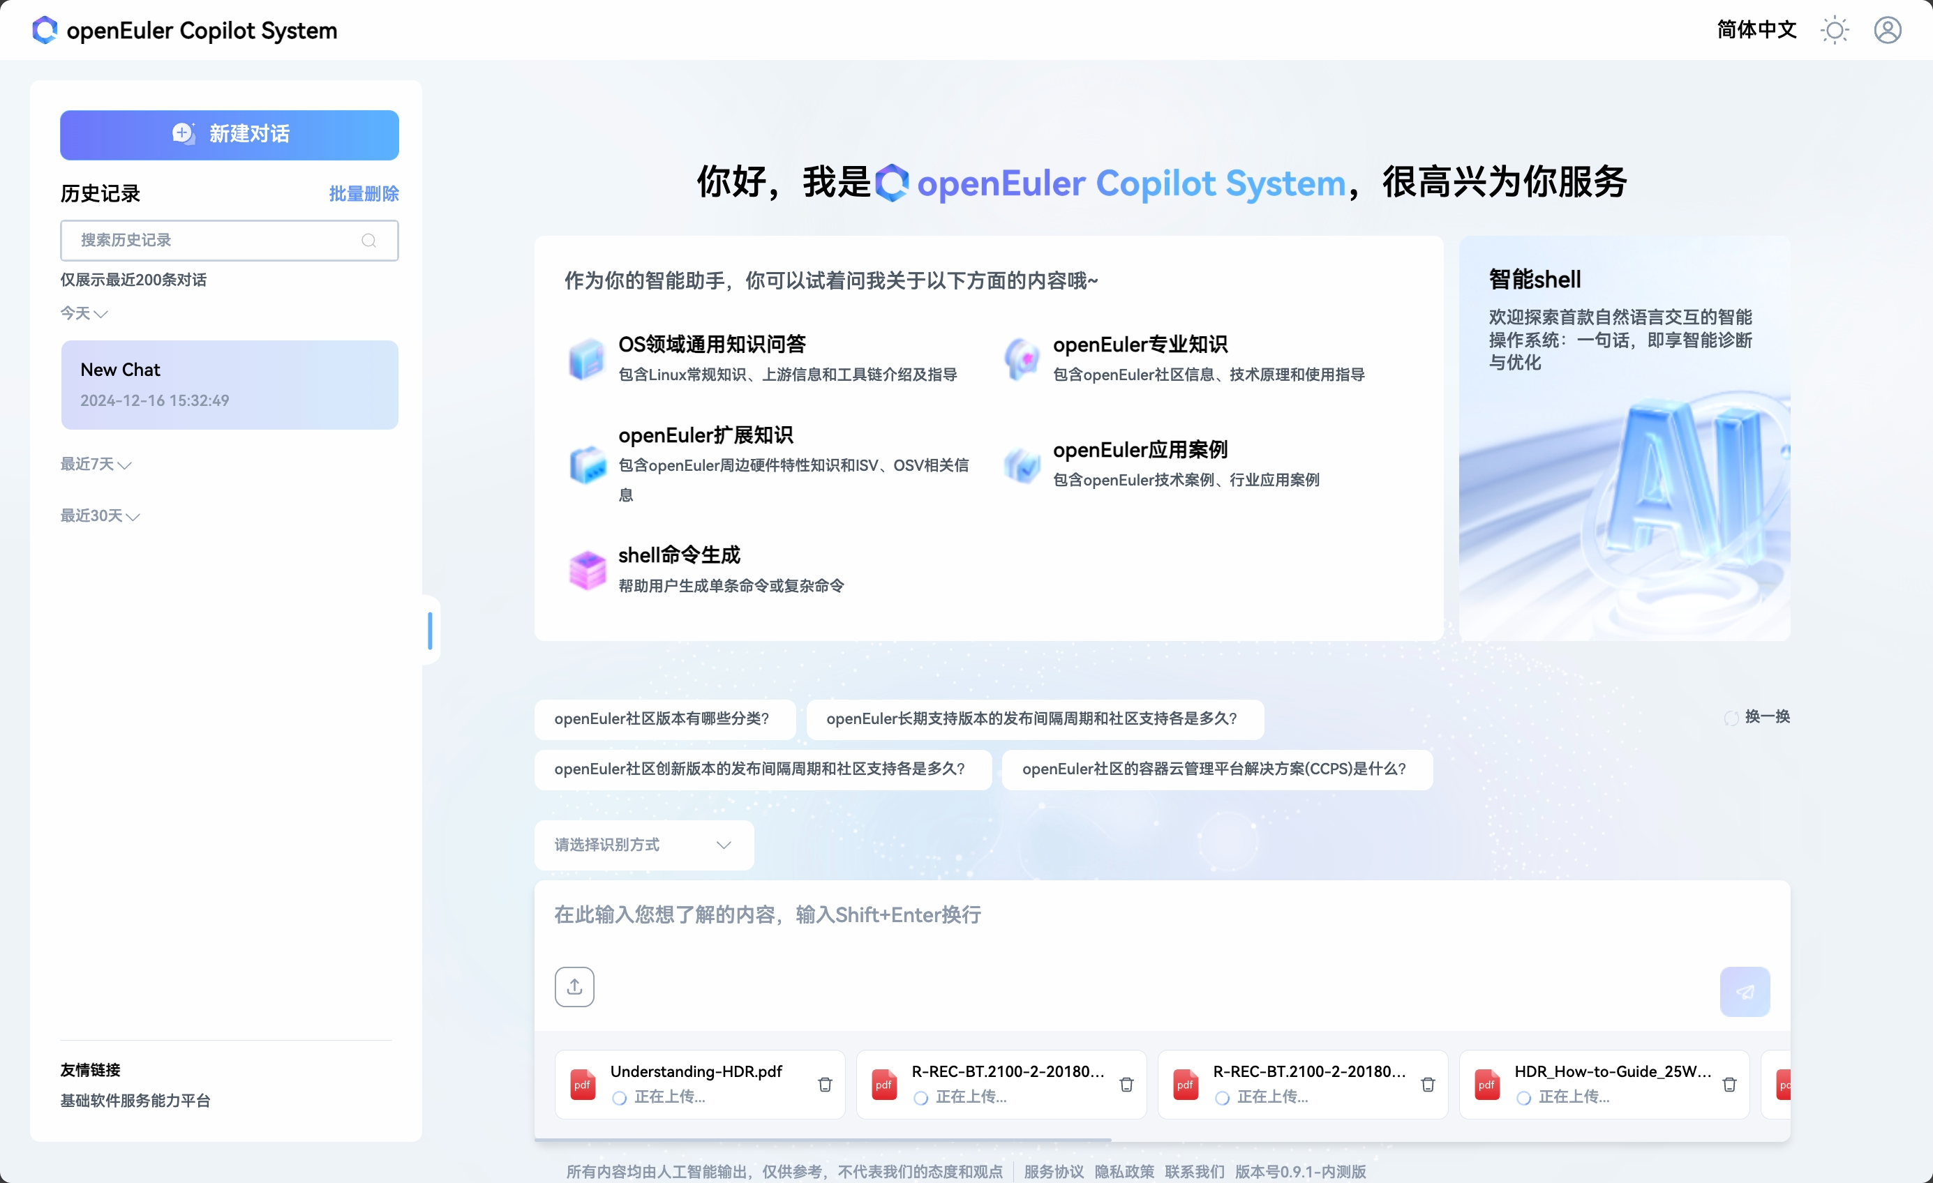
Task: Start a new chat with 新建对话
Action: [229, 134]
